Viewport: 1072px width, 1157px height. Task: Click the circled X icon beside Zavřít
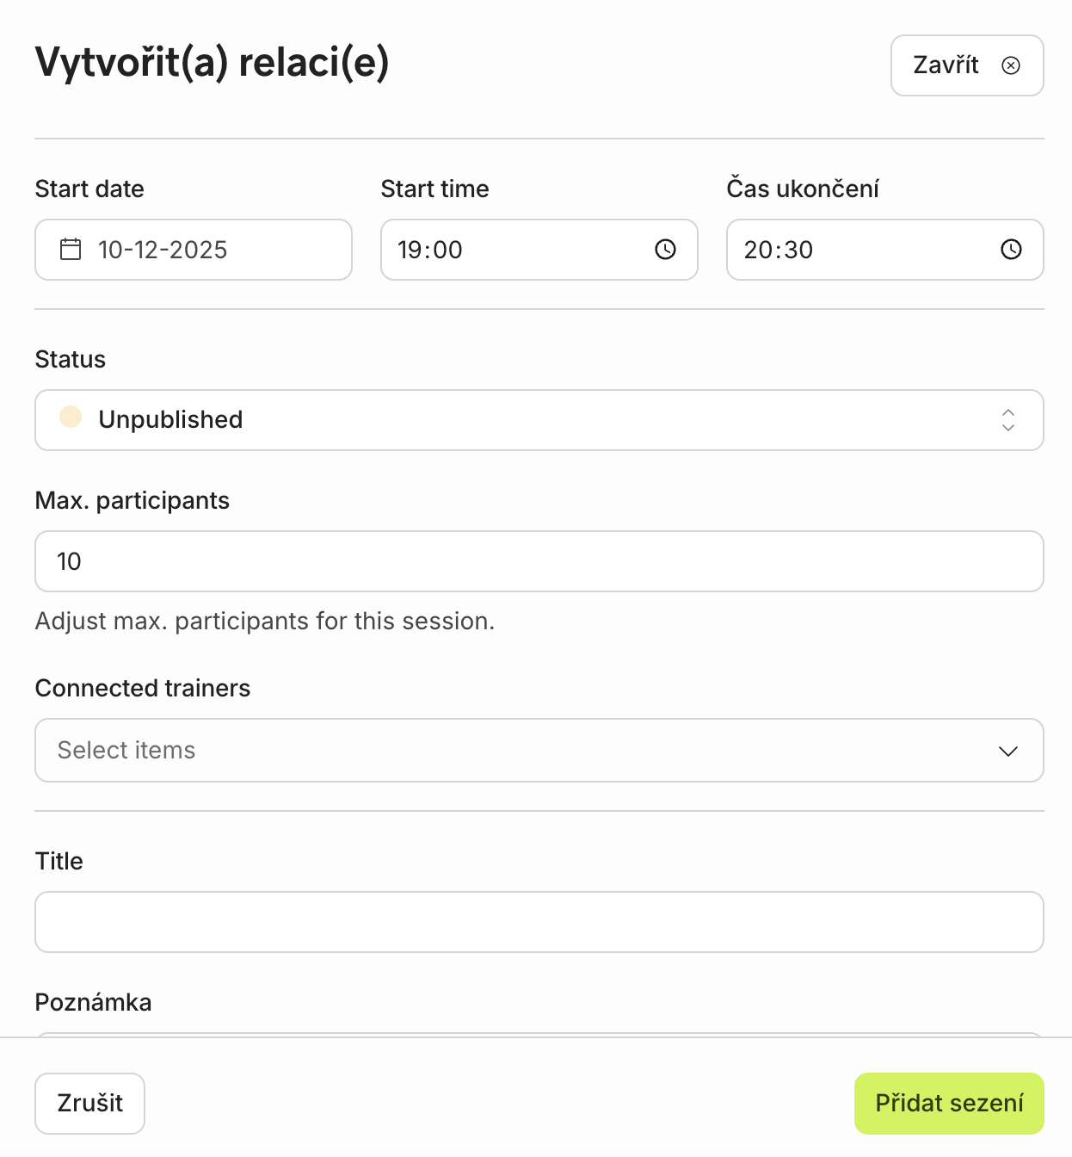coord(1011,65)
